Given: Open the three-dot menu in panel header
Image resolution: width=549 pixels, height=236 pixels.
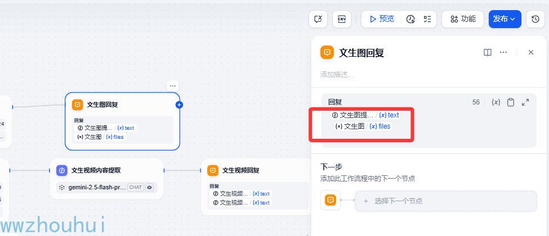Looking at the screenshot, I should coord(503,52).
